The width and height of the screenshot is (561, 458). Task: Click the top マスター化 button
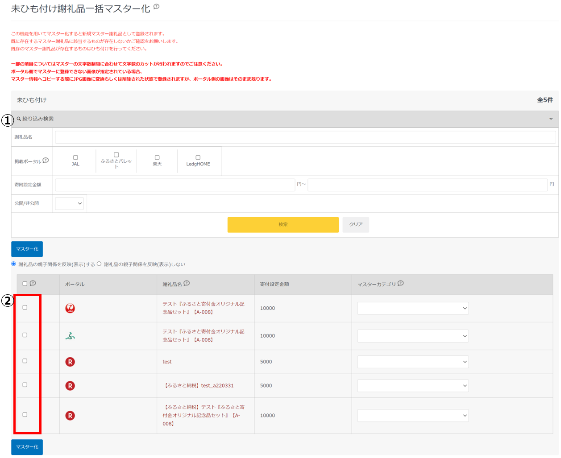click(27, 249)
